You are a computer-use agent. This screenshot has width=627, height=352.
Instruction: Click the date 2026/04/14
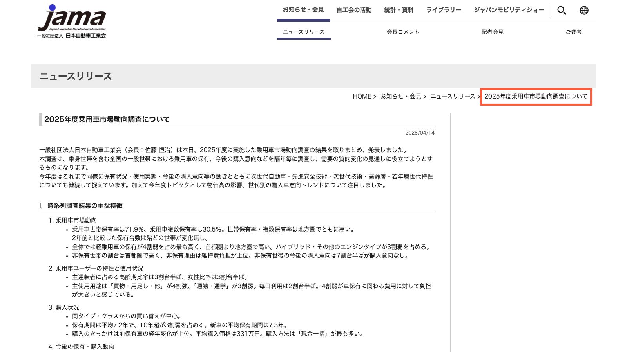point(420,133)
